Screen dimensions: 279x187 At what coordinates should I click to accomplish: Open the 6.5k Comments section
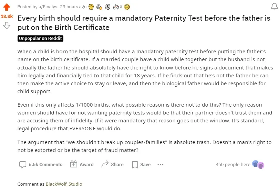41,164
